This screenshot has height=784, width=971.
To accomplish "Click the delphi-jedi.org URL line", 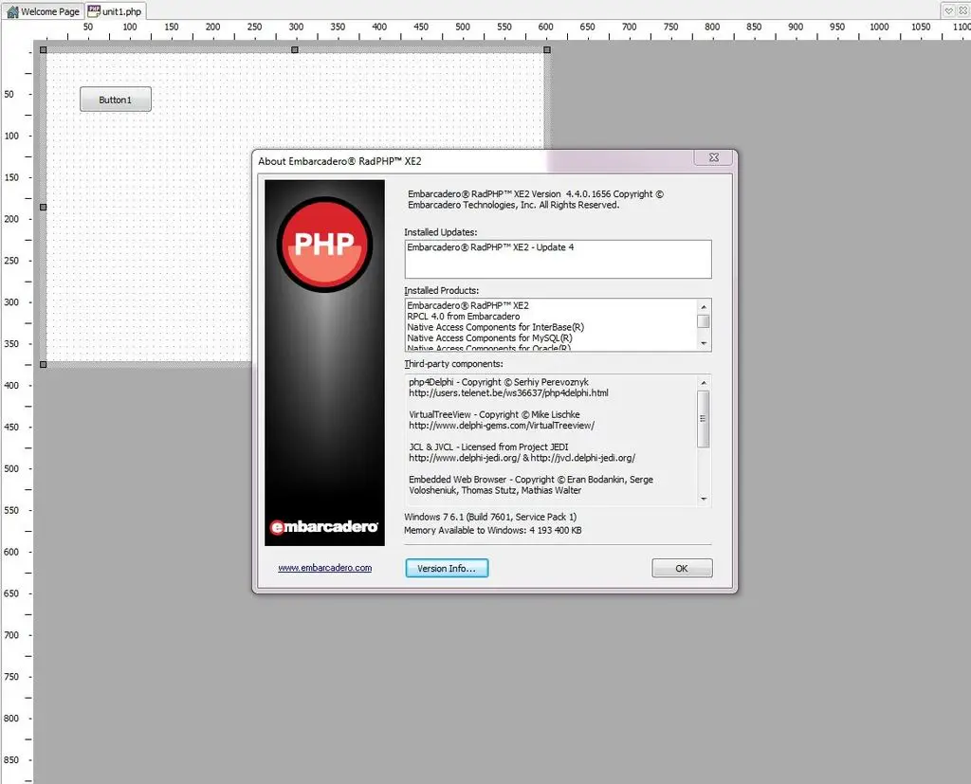I will 522,458.
